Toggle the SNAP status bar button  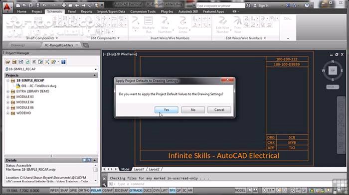[64, 191]
